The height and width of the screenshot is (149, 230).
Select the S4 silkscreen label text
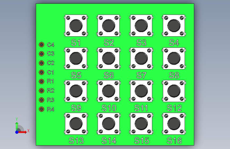tap(174, 43)
